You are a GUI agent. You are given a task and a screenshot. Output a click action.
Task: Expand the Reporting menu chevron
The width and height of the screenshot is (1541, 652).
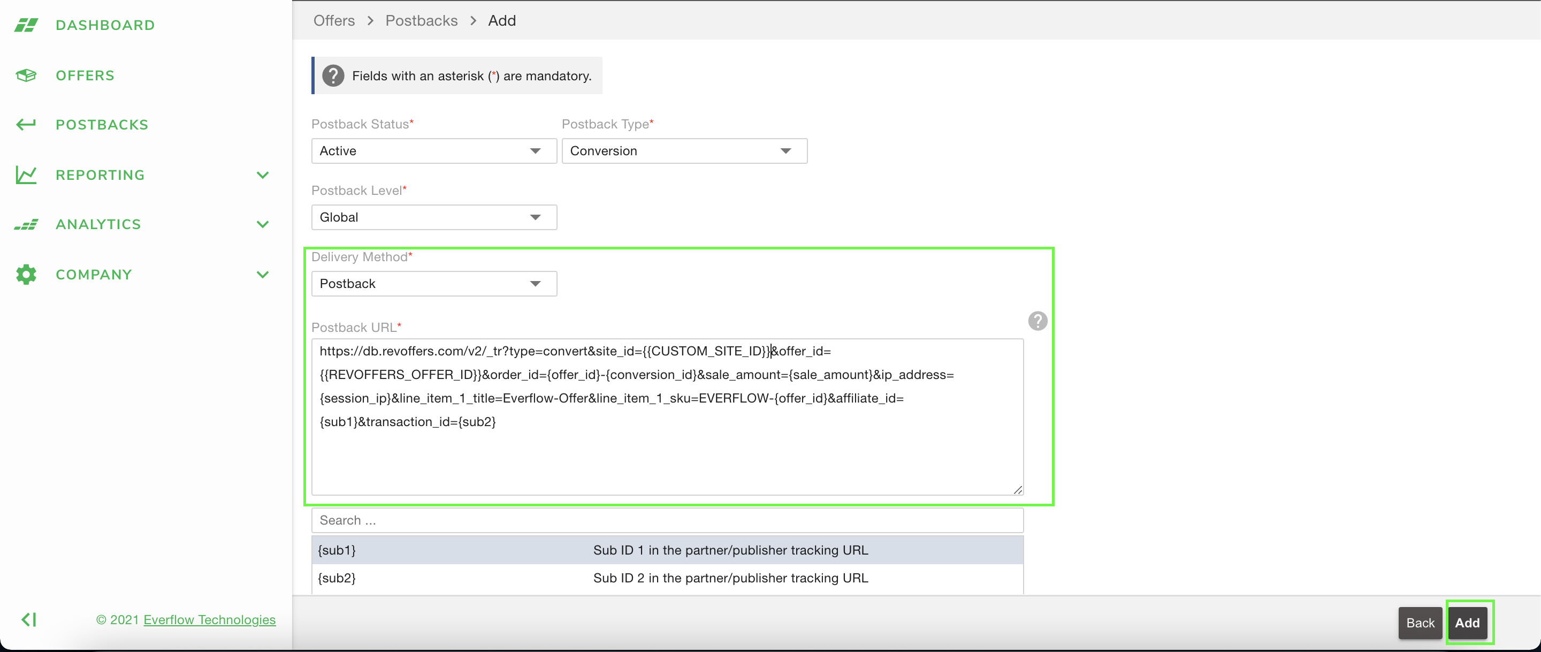pos(263,175)
